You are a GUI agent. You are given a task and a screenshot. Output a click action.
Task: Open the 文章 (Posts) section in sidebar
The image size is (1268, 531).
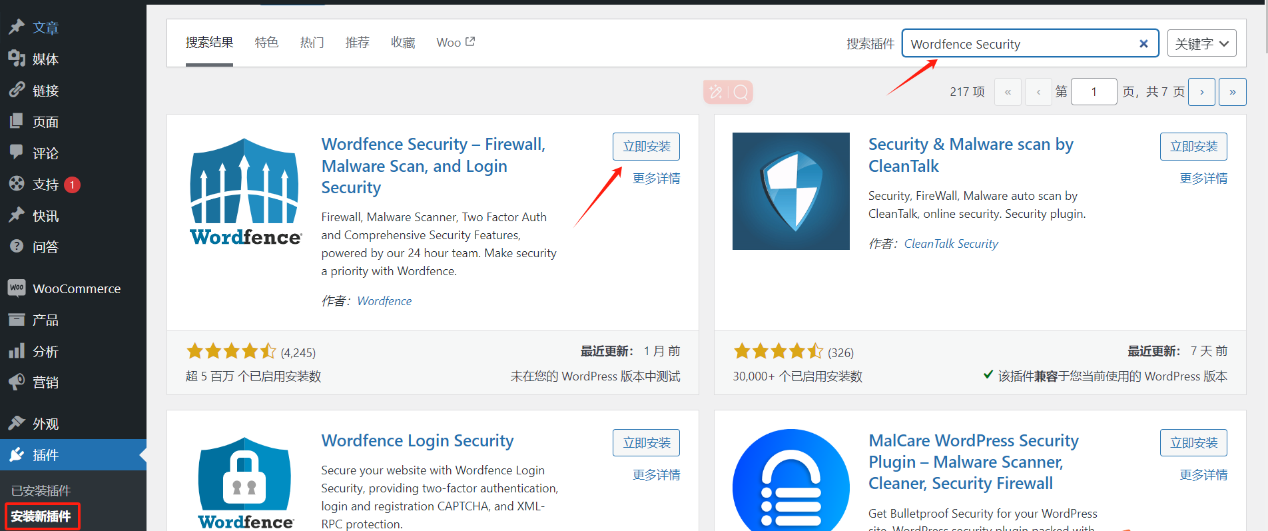click(x=45, y=27)
